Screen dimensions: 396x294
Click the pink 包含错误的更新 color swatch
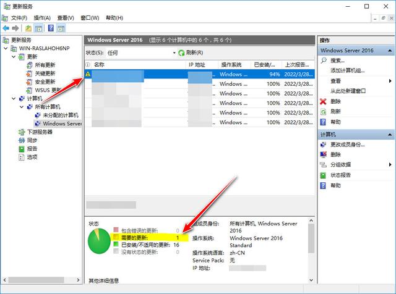pos(116,230)
